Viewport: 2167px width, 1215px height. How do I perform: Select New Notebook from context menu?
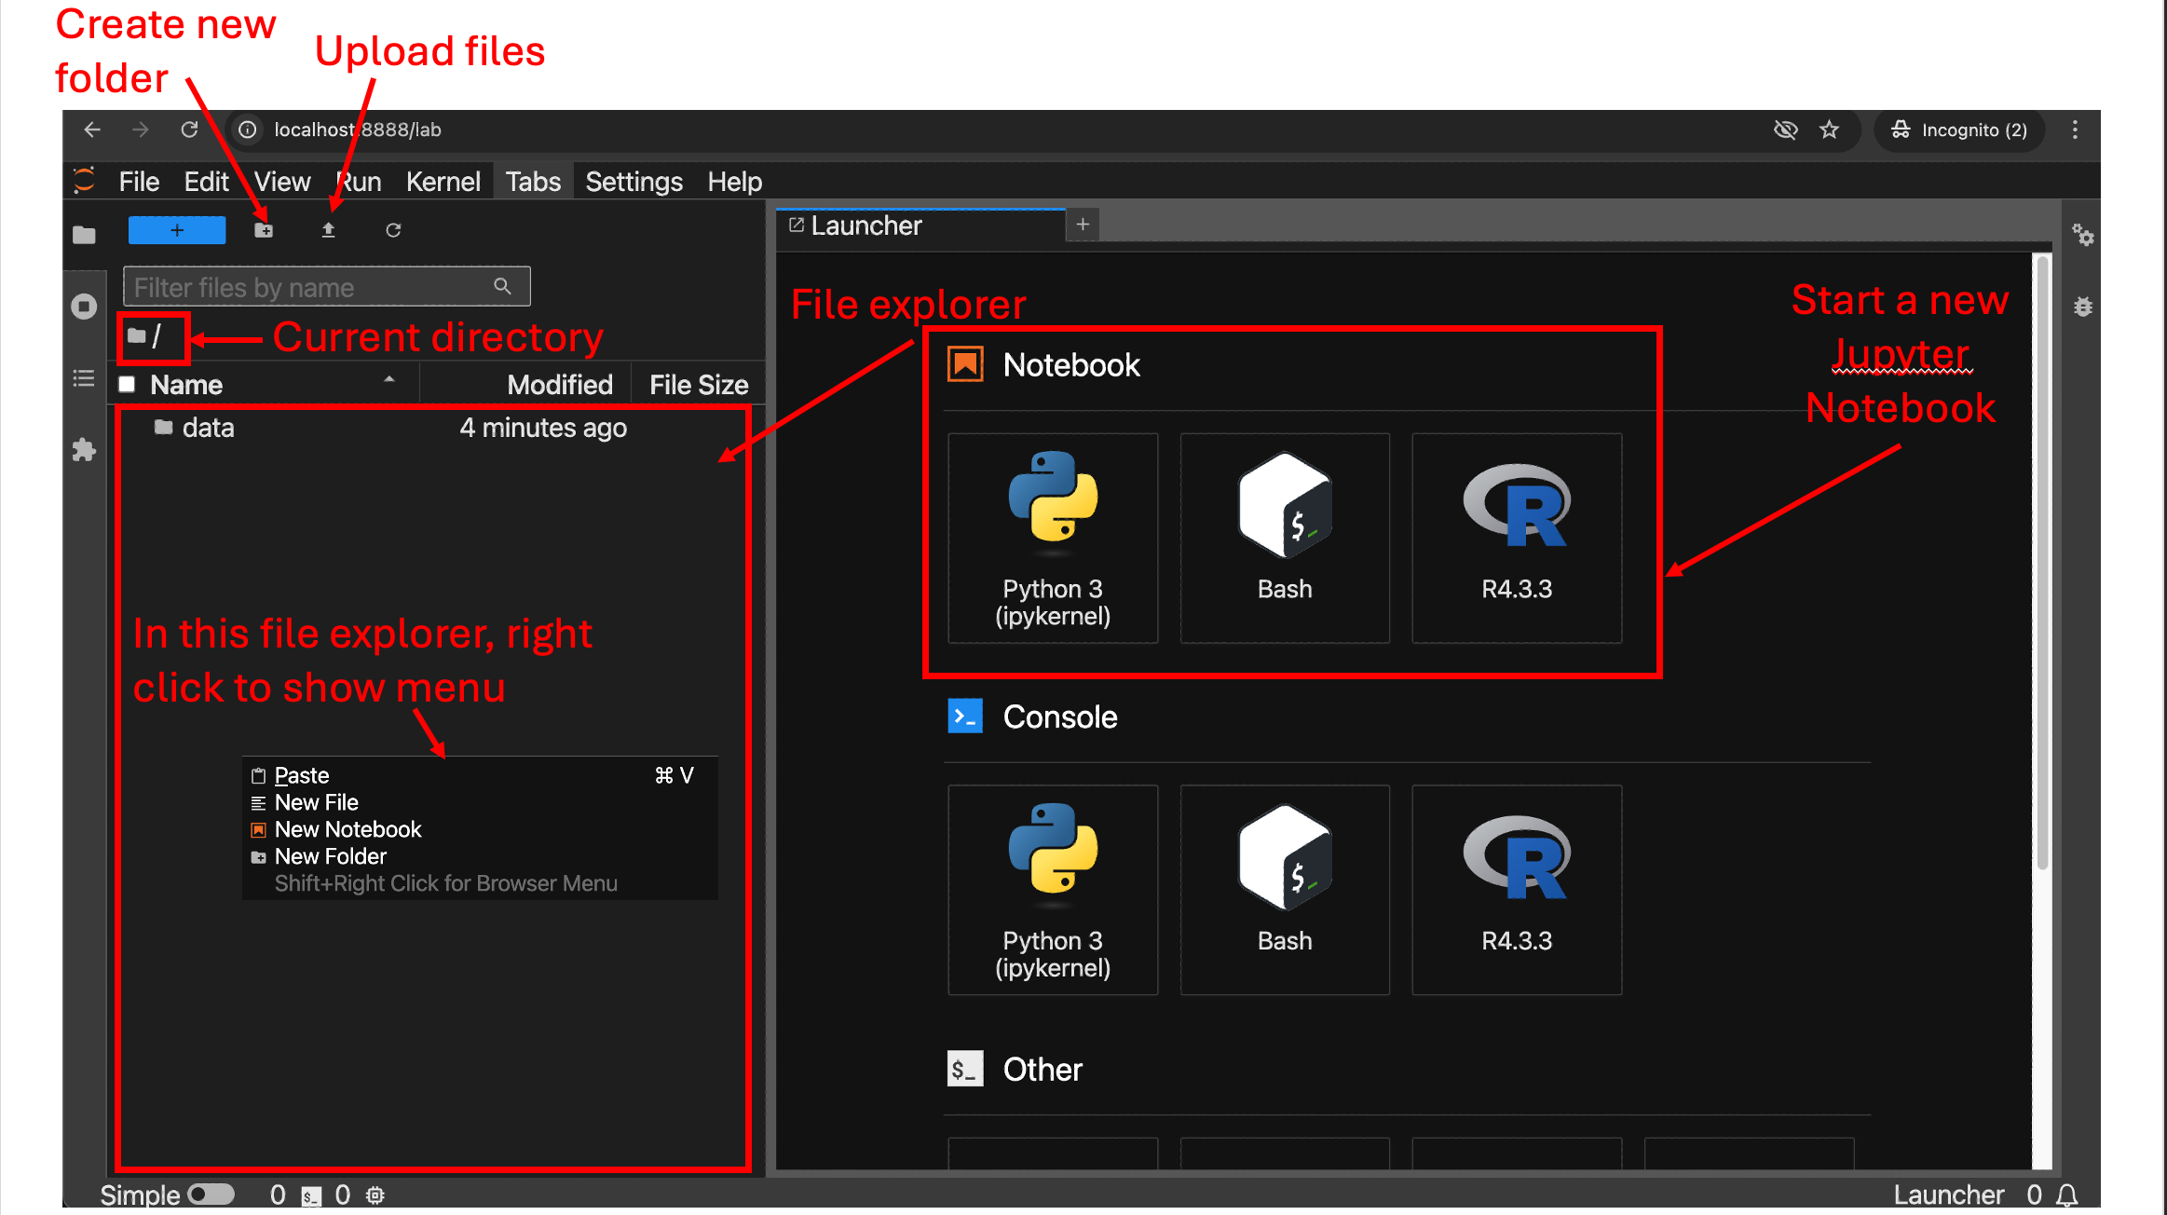[348, 829]
